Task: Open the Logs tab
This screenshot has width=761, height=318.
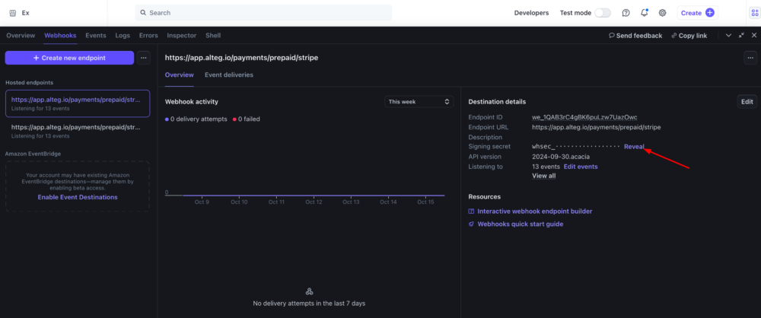Action: pyautogui.click(x=123, y=36)
